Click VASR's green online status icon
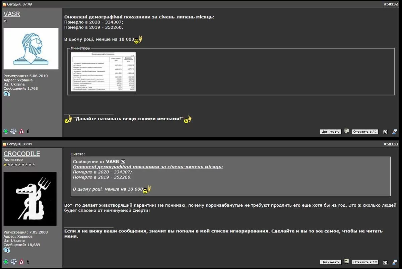 tap(6, 131)
